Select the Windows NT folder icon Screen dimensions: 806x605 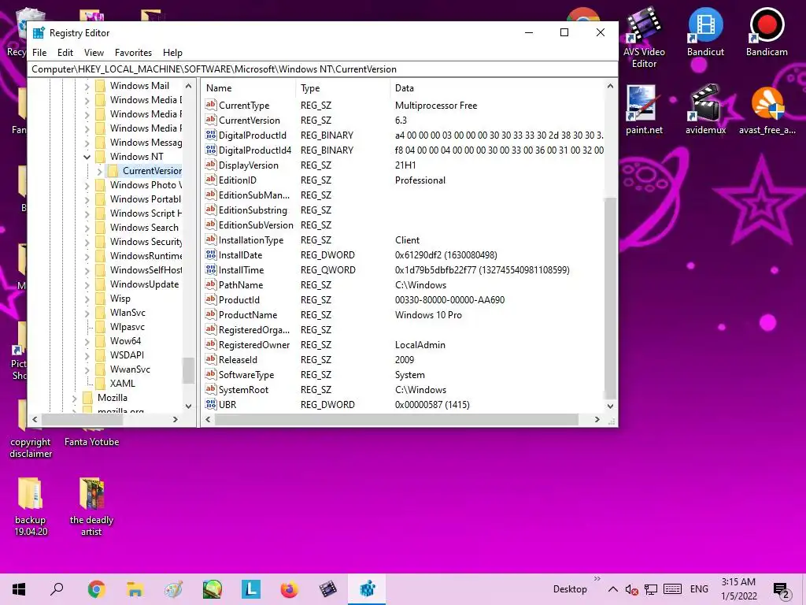pos(101,157)
